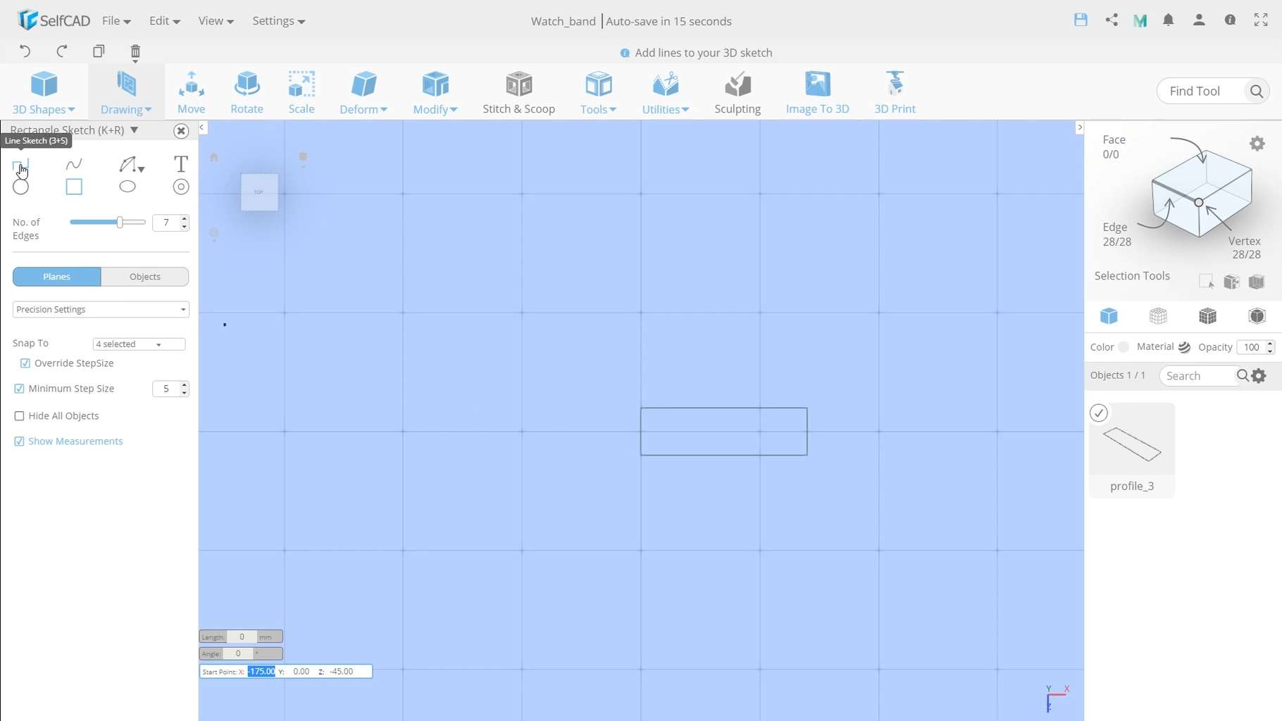Select the Circle sketch tool
The height and width of the screenshot is (721, 1282).
coord(21,187)
